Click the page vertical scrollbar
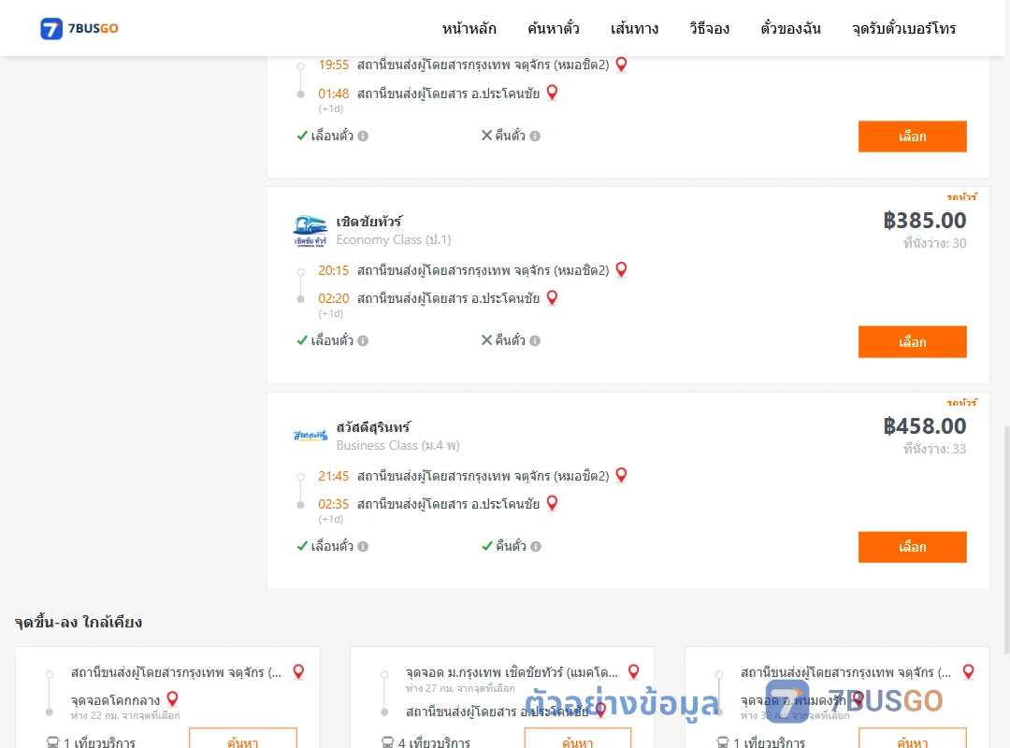This screenshot has height=748, width=1010. point(1006,539)
